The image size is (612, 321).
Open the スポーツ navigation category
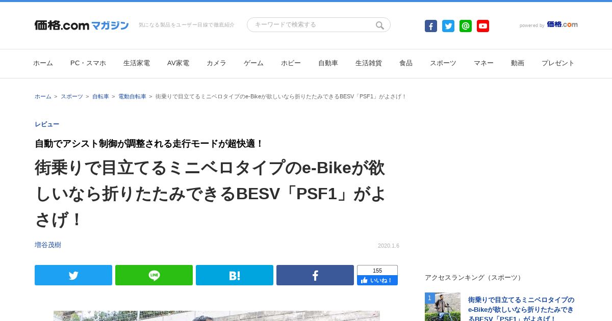pyautogui.click(x=443, y=63)
